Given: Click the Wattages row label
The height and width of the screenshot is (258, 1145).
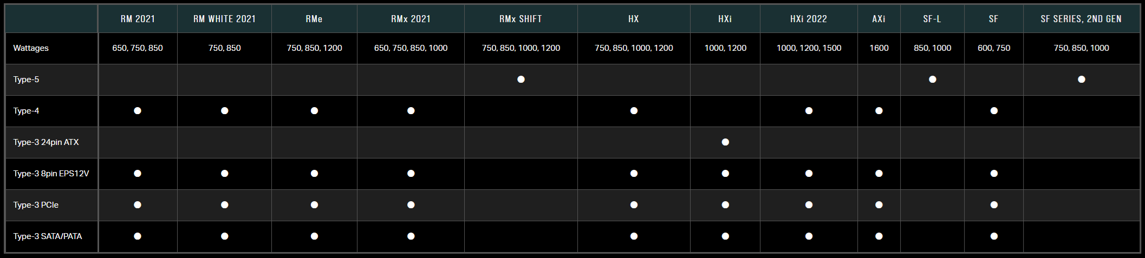Looking at the screenshot, I should tap(31, 48).
